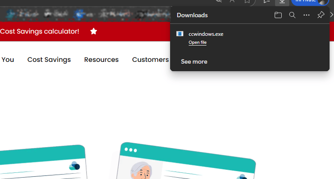Open the Customers menu item

coord(150,60)
